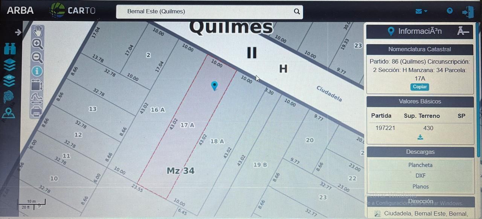
Task: Open the binoculars search panel
Action: pos(10,49)
